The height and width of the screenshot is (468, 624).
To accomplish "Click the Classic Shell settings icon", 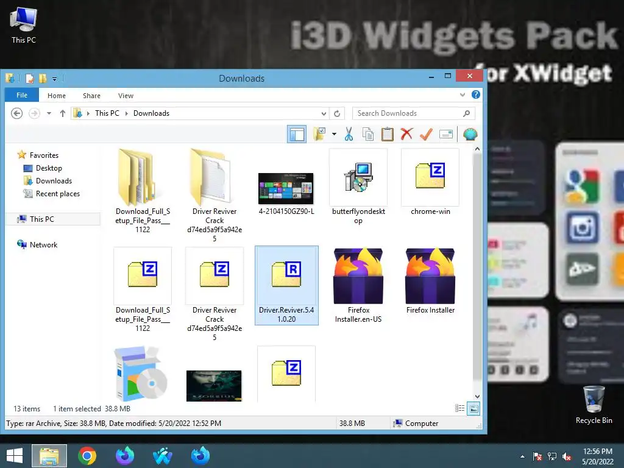I will [x=470, y=134].
